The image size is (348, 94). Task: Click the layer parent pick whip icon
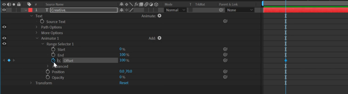221,10
